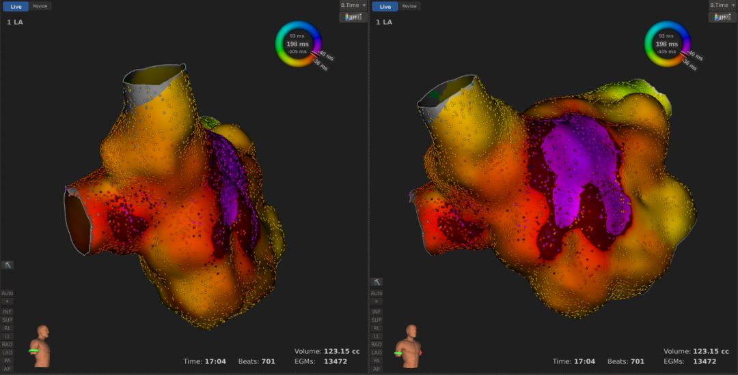738x375 pixels.
Task: Set left view to RAO projection
Action: point(8,344)
